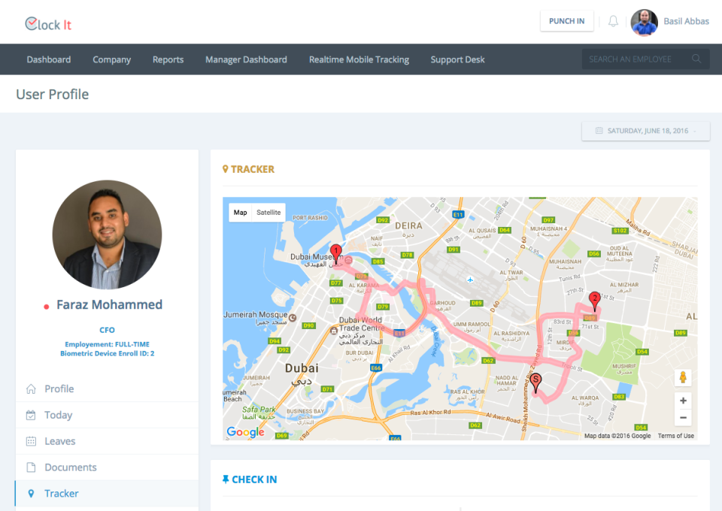This screenshot has height=511, width=722.
Task: Open the employee search field dropdown
Action: click(644, 59)
